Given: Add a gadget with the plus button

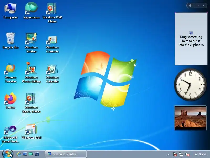Looking at the screenshot, I should [190, 6].
